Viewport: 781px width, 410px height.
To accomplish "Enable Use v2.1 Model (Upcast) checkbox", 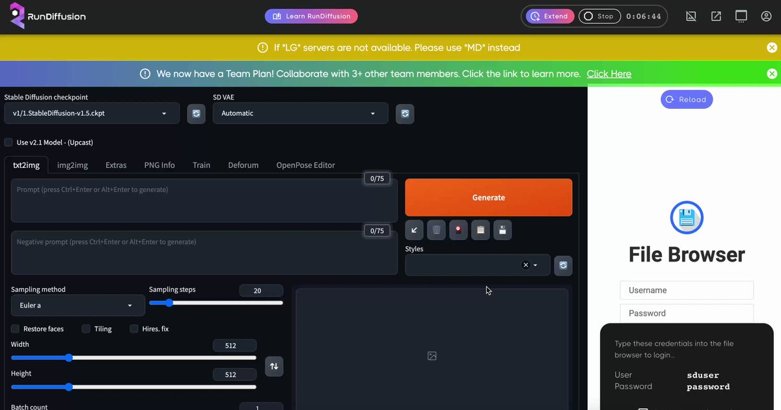I will (x=8, y=143).
